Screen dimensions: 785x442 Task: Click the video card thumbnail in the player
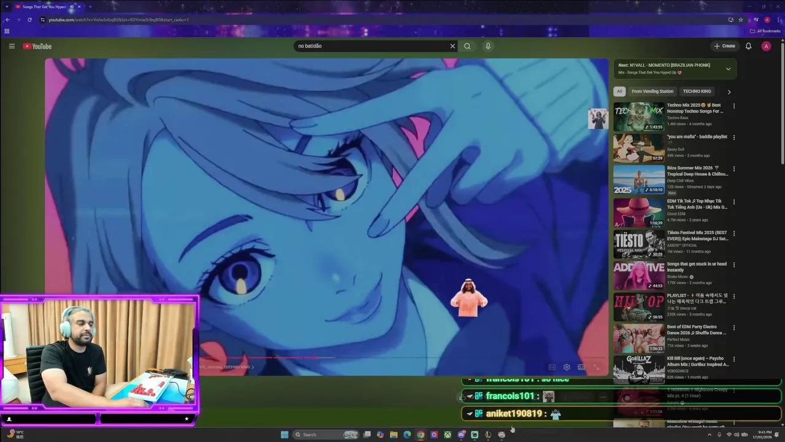tap(597, 118)
